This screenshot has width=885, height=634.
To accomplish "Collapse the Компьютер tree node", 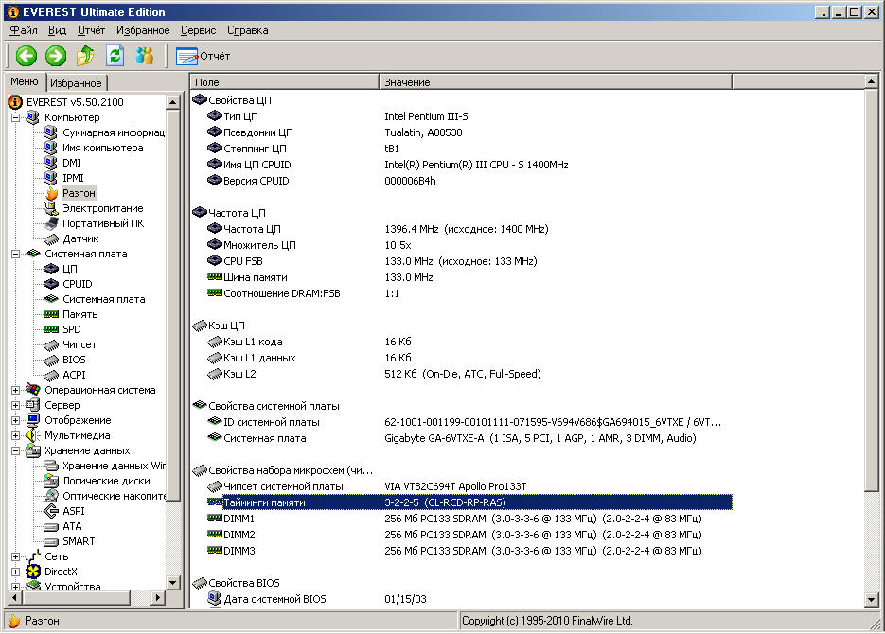I will (x=15, y=117).
